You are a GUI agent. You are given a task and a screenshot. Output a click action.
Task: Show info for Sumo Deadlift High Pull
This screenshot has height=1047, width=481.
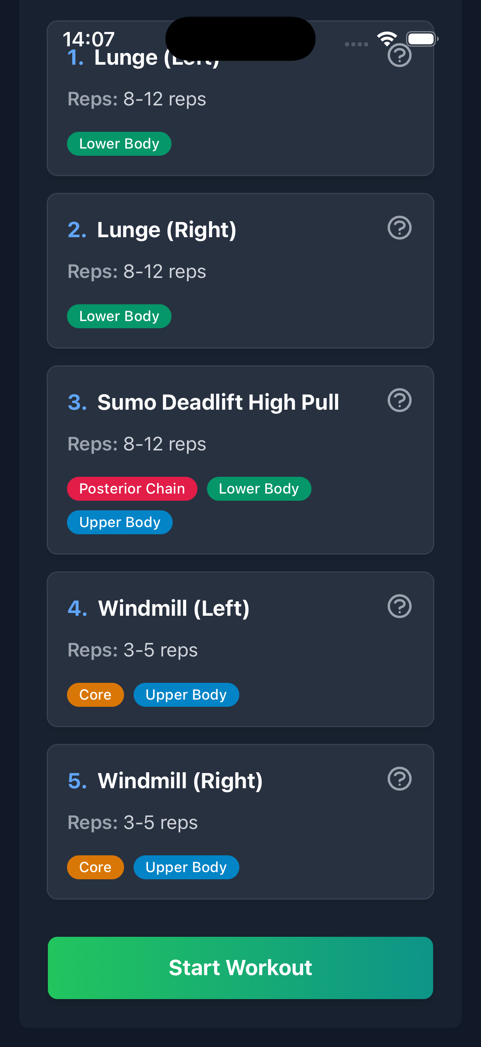399,401
